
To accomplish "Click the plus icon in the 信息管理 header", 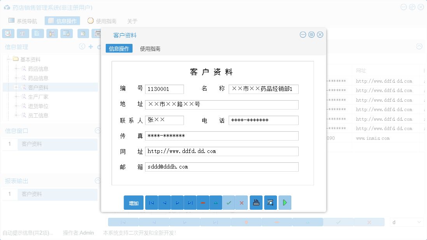I will 90,46.
